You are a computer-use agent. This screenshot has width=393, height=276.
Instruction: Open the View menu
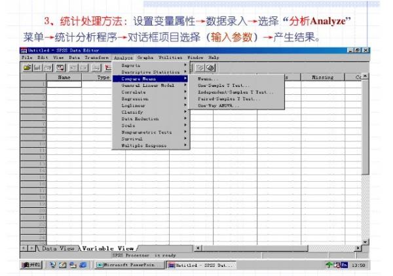(x=58, y=58)
